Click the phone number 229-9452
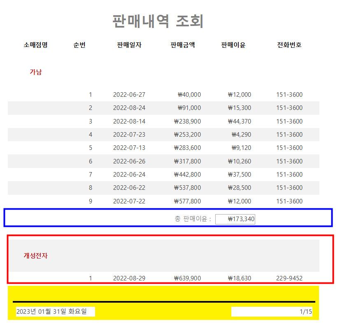The image size is (340, 329). click(289, 278)
